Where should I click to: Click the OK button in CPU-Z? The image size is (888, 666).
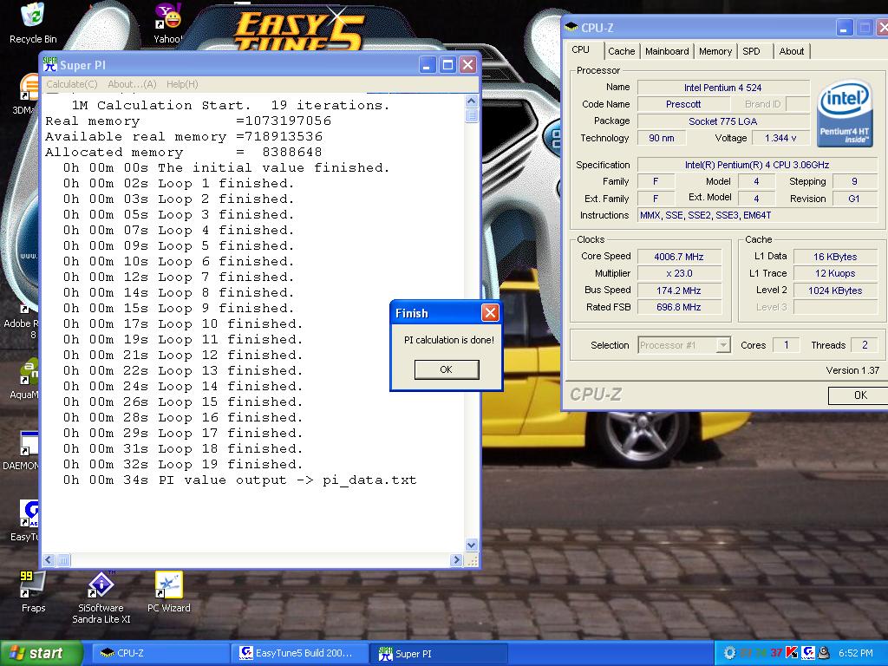coord(859,395)
